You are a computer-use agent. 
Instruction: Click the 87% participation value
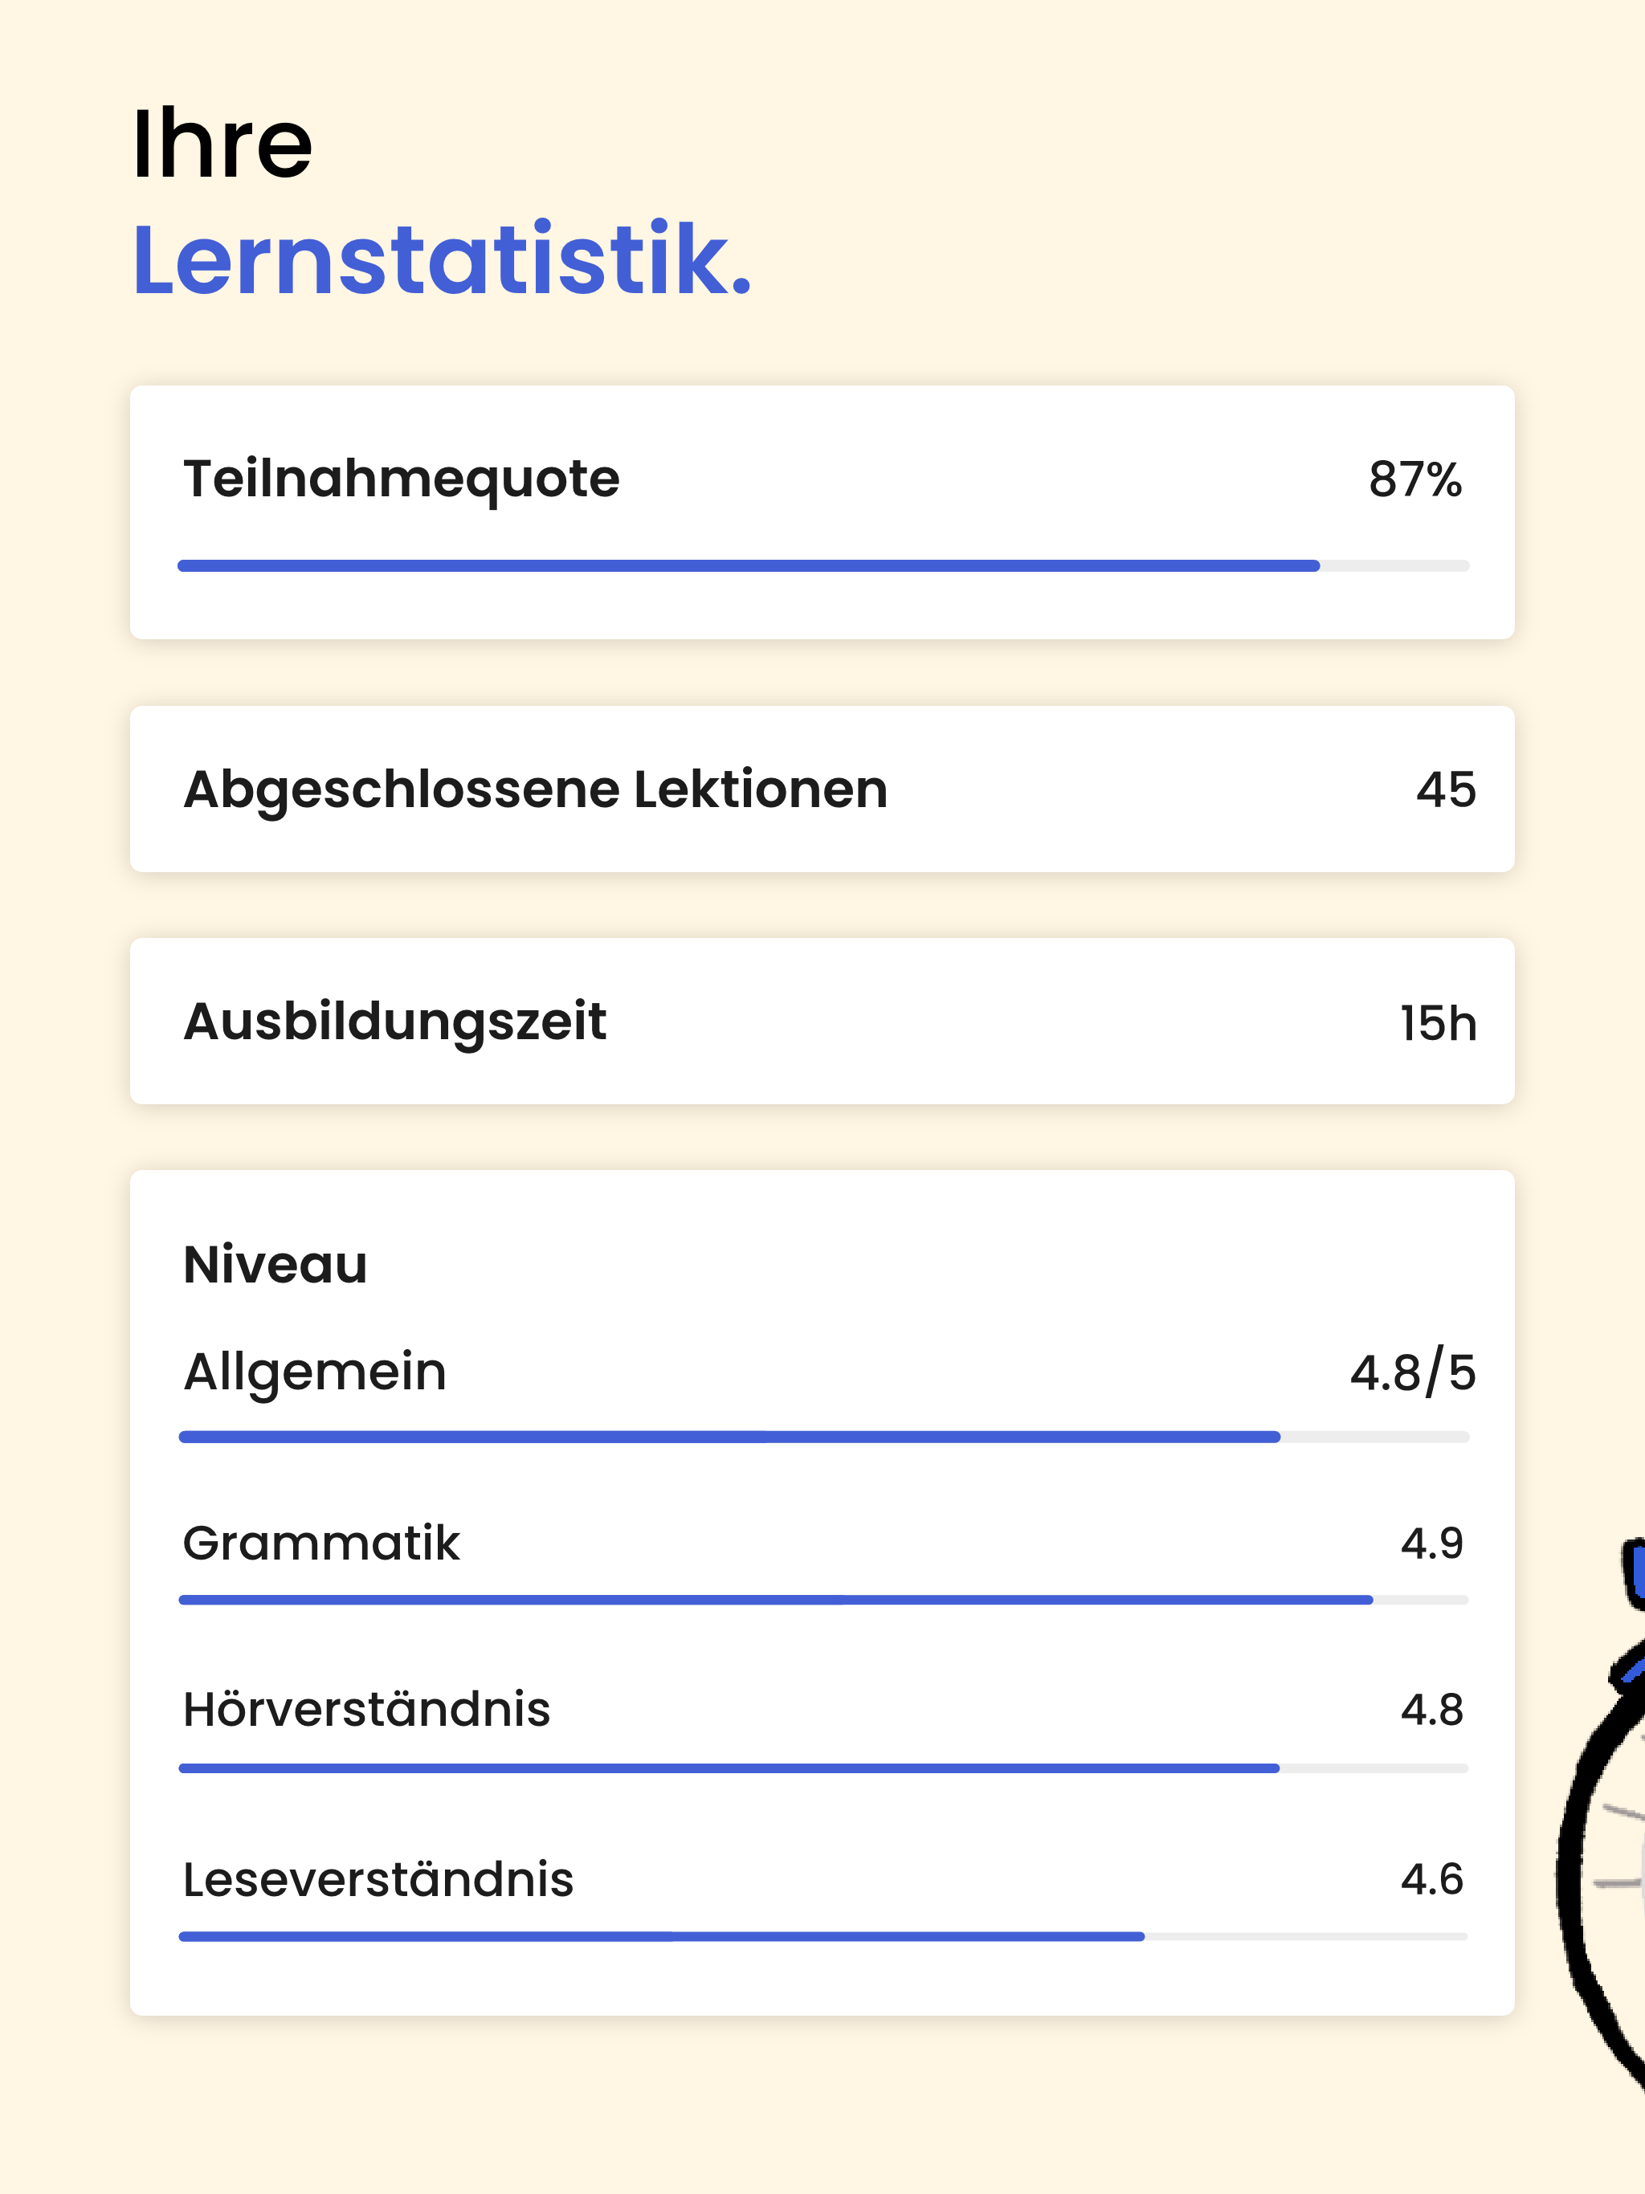pyautogui.click(x=1414, y=480)
